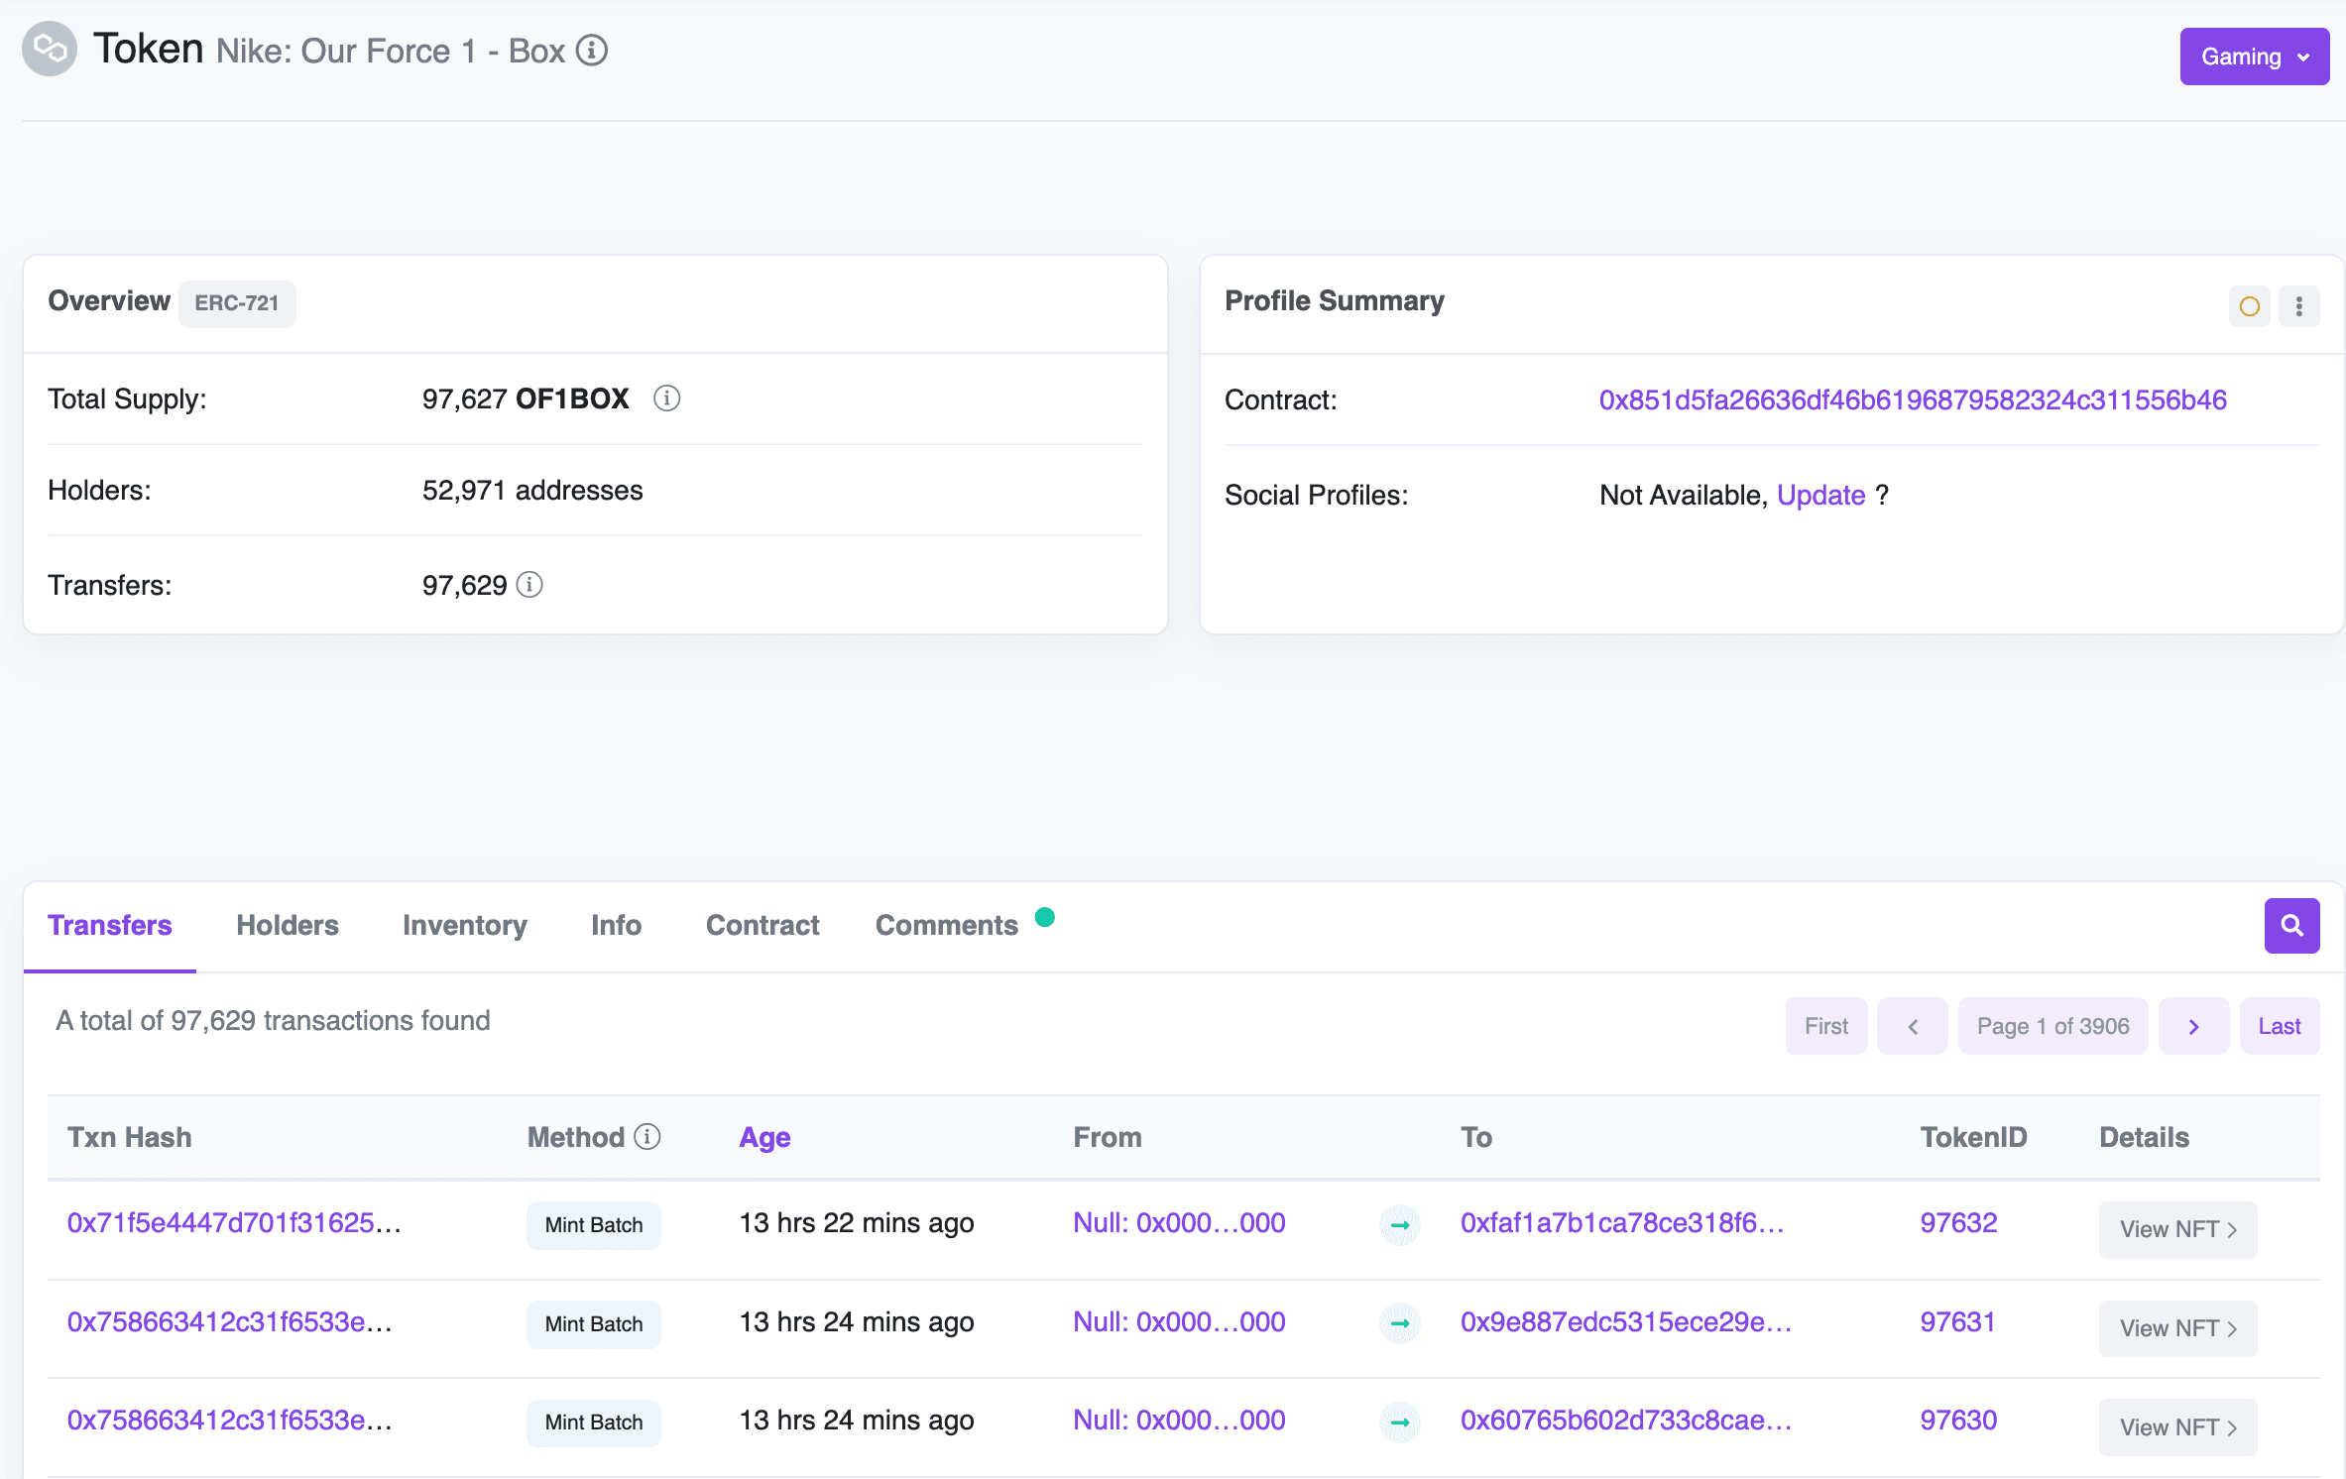Image resolution: width=2346 pixels, height=1479 pixels.
Task: Open recipient address 0x60765b602d733c8cae...
Action: (1626, 1420)
